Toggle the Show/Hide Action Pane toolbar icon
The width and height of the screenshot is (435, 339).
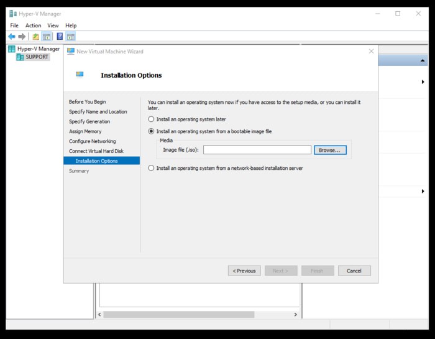coord(71,36)
